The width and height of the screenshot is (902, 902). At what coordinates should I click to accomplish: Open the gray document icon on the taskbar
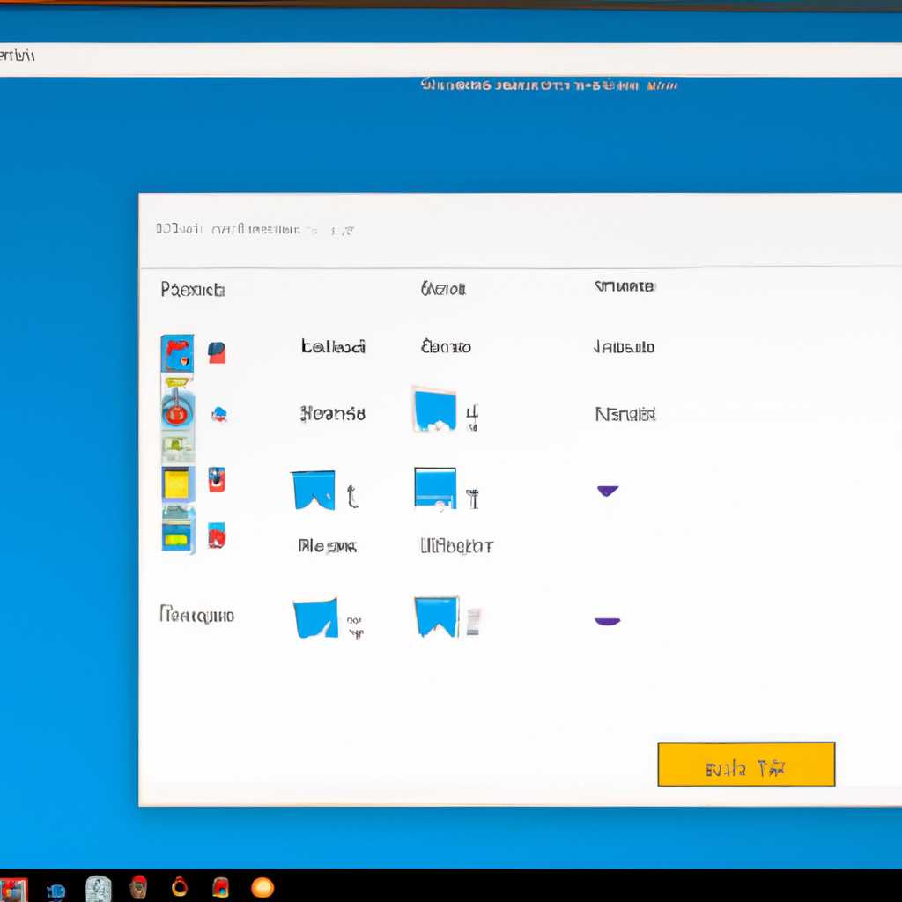[x=99, y=889]
